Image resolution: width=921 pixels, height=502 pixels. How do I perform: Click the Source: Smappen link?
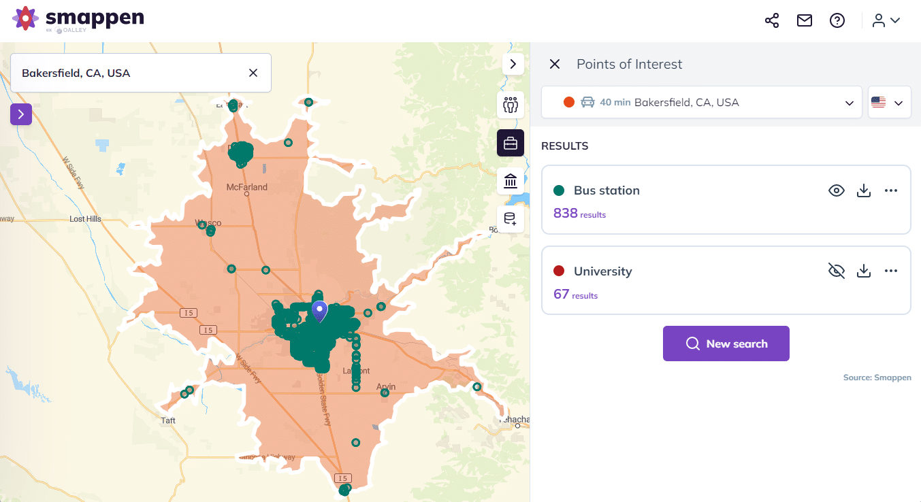point(877,378)
